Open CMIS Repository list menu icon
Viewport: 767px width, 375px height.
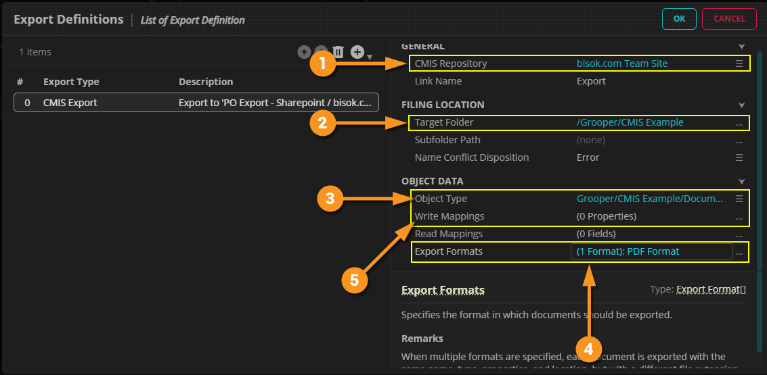(739, 64)
